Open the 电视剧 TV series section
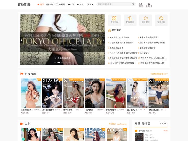 coord(60,4)
